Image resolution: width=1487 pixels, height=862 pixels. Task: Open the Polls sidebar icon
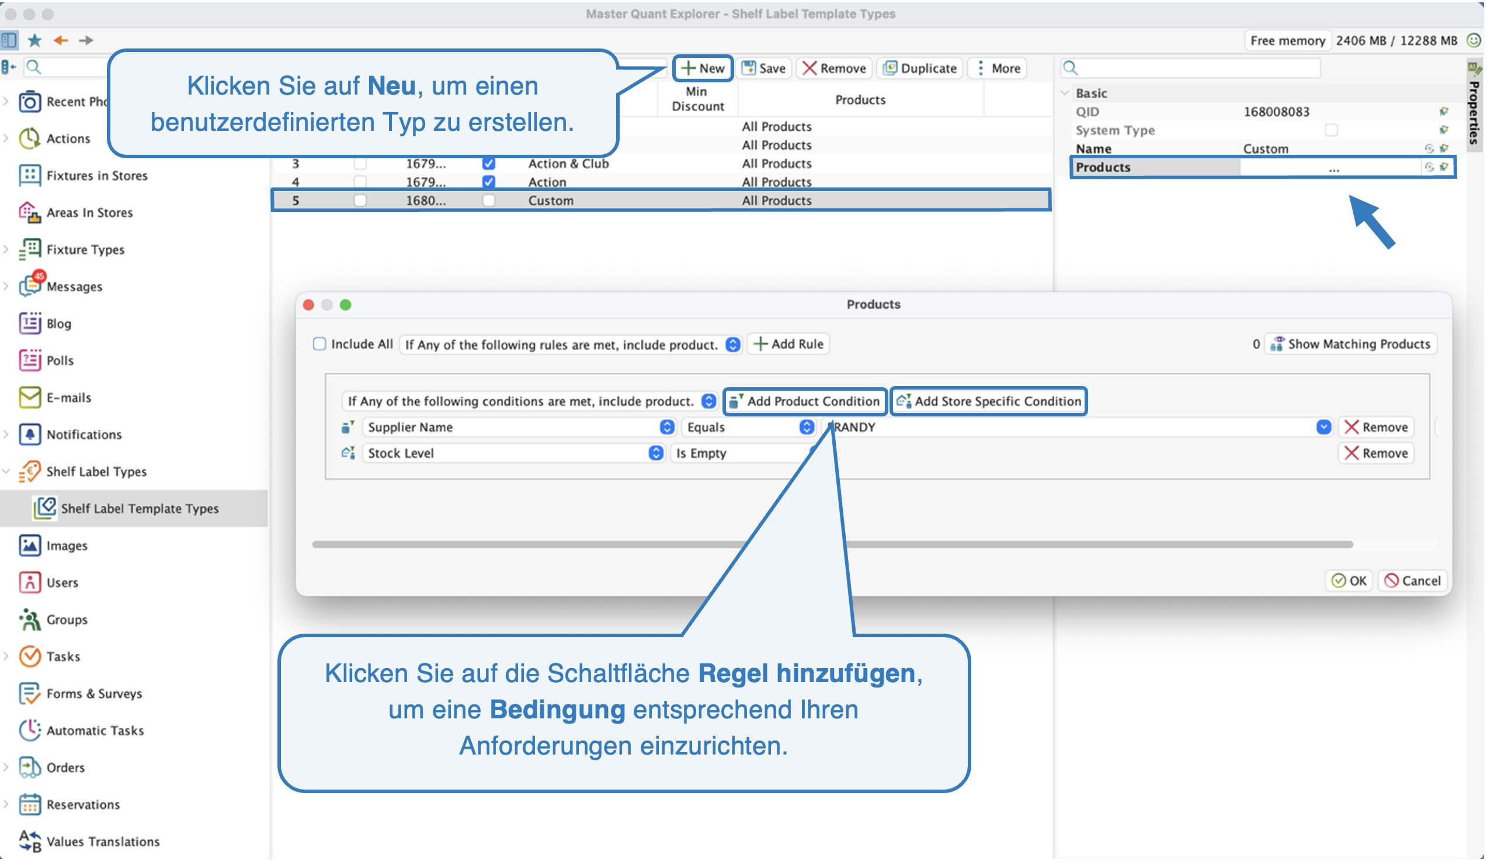[x=30, y=360]
